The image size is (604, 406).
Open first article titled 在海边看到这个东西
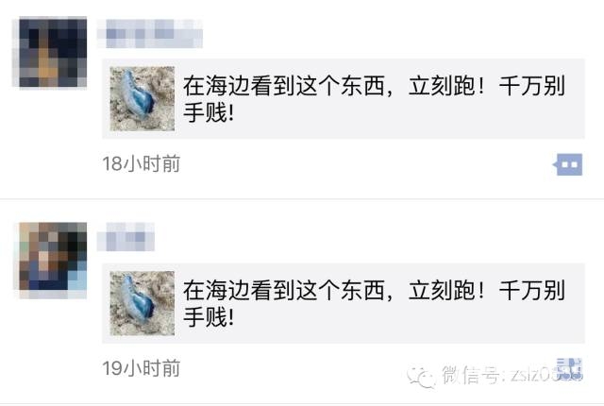344,98
